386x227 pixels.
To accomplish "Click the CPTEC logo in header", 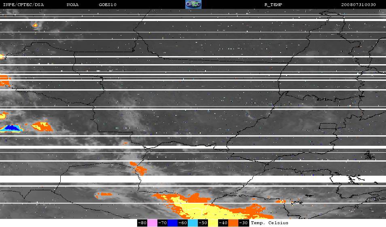I will click(x=193, y=4).
